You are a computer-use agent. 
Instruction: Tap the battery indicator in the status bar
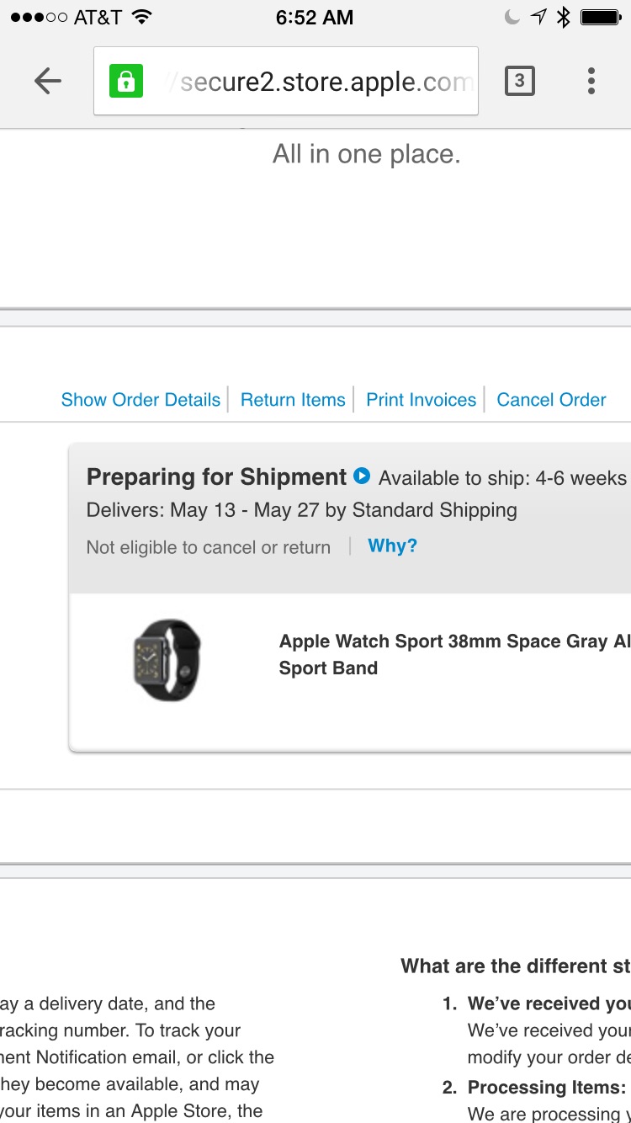(x=602, y=17)
